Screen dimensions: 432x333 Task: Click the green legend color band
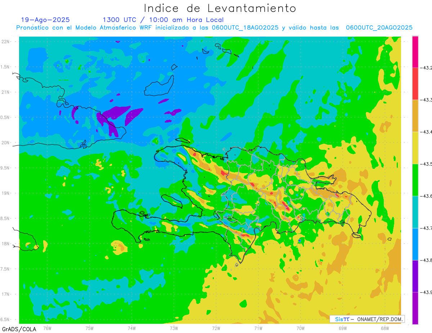(x=415, y=180)
